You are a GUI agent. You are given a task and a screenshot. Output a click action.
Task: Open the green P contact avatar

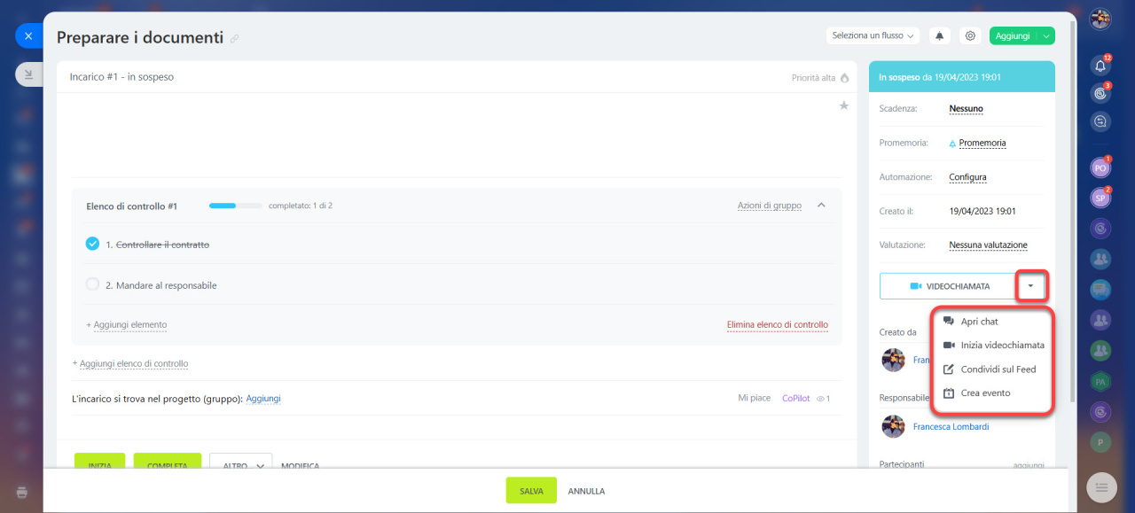point(1100,442)
